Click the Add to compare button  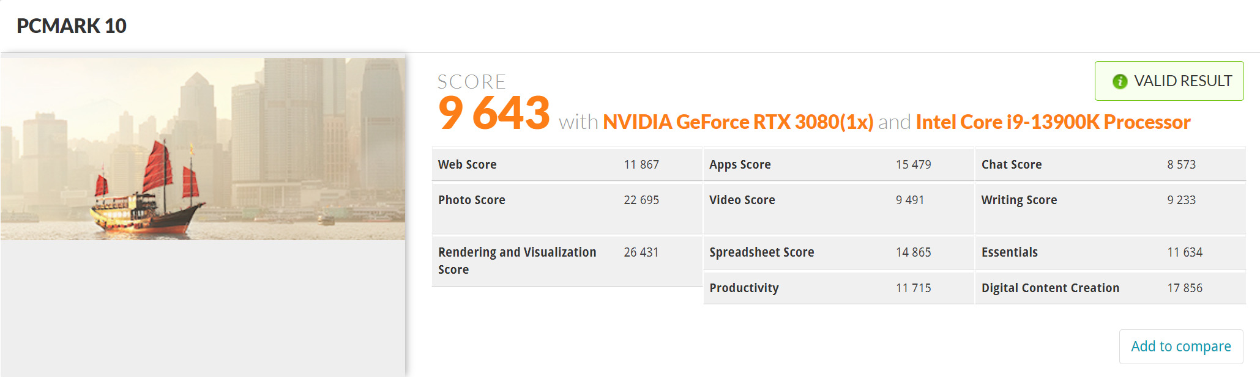click(1180, 346)
